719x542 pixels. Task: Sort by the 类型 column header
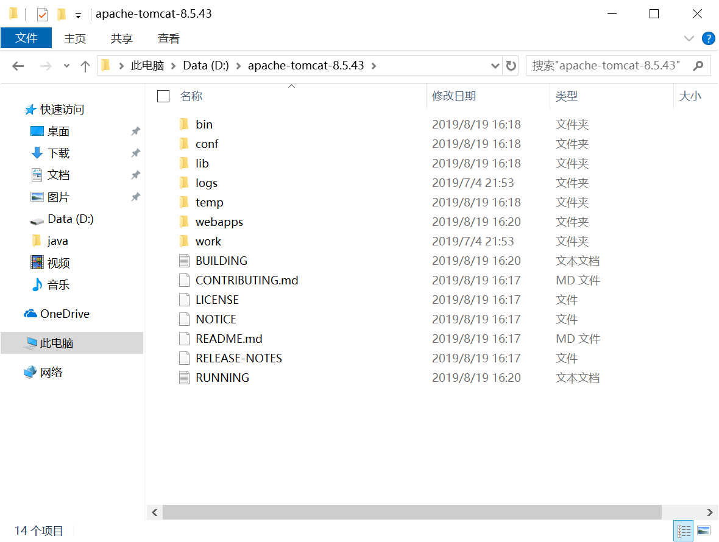click(566, 96)
